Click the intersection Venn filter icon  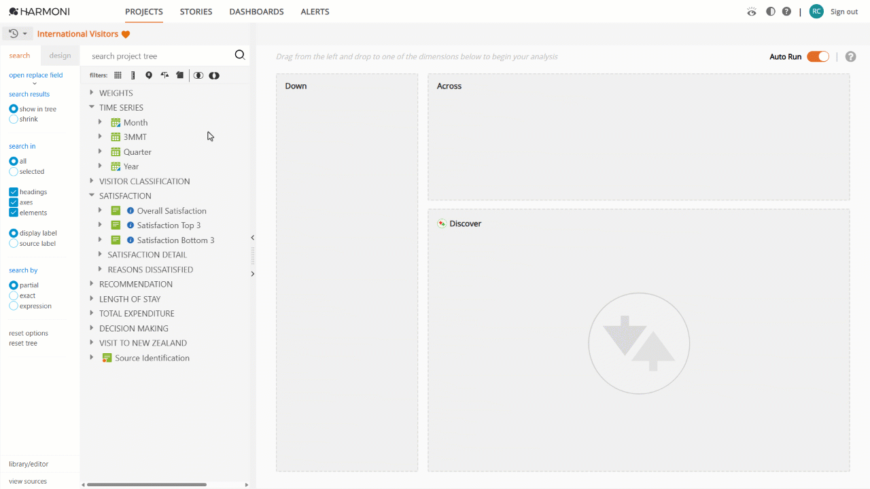pos(198,75)
